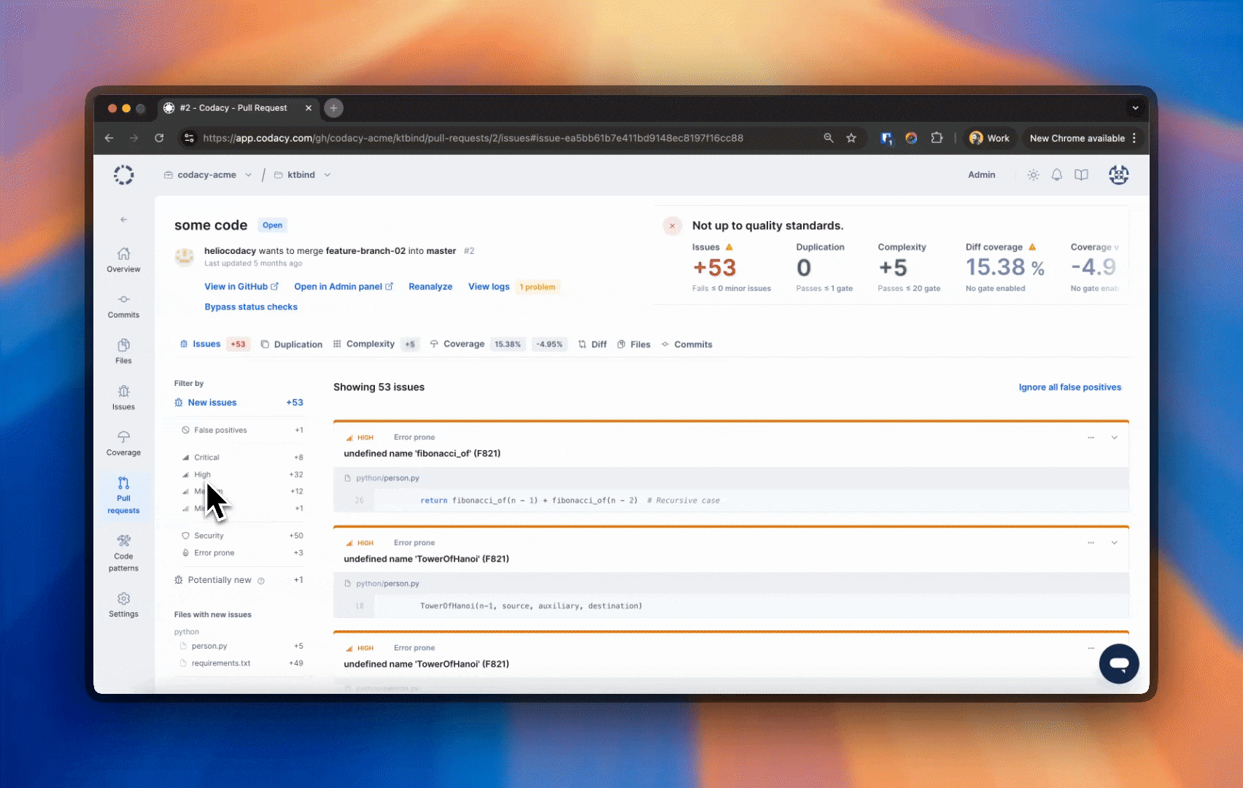Screen dimensions: 1243x788
Task: Open the Overview page in sidebar
Action: (123, 260)
